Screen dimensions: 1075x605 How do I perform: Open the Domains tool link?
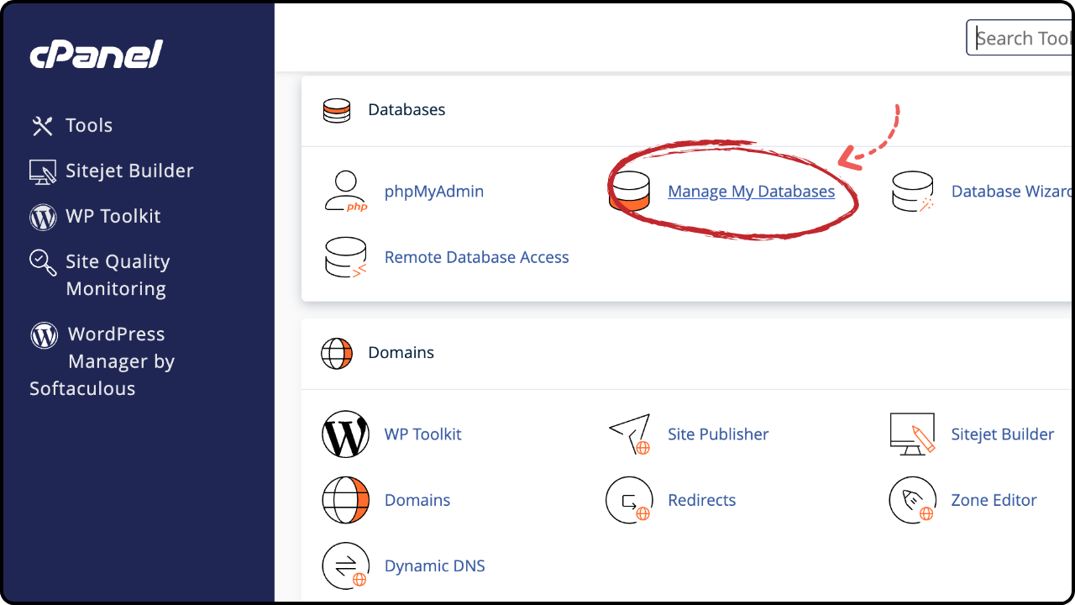click(417, 500)
